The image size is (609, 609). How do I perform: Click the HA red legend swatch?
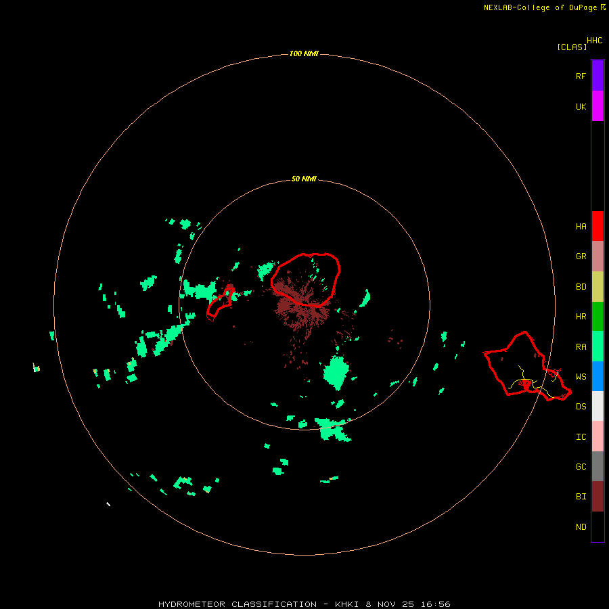[597, 226]
